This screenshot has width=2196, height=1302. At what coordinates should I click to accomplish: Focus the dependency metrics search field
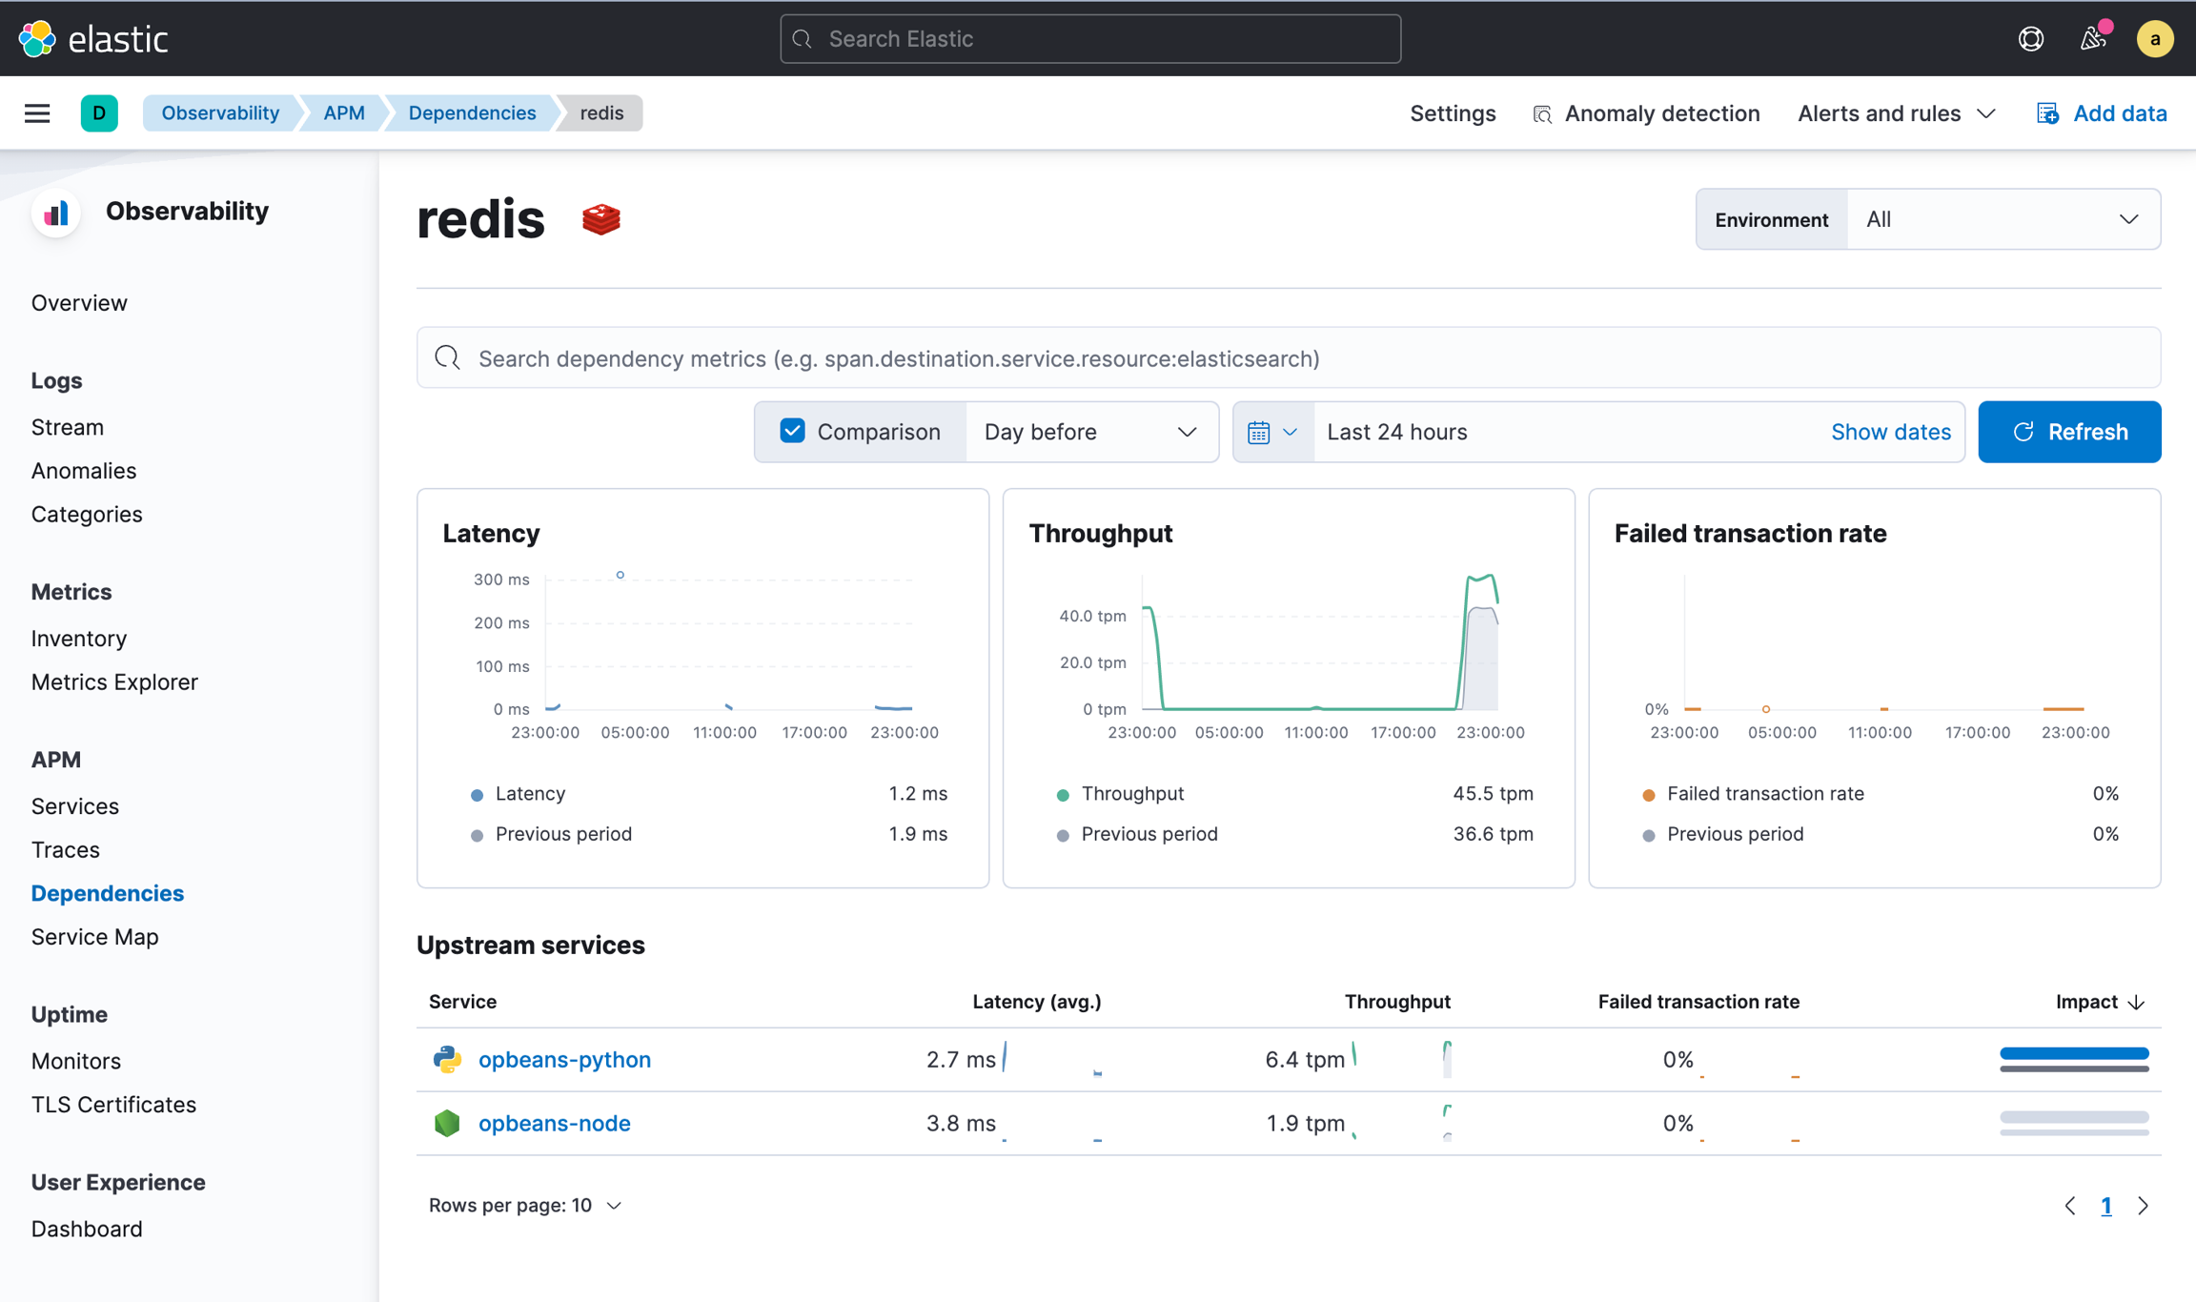pyautogui.click(x=1287, y=358)
